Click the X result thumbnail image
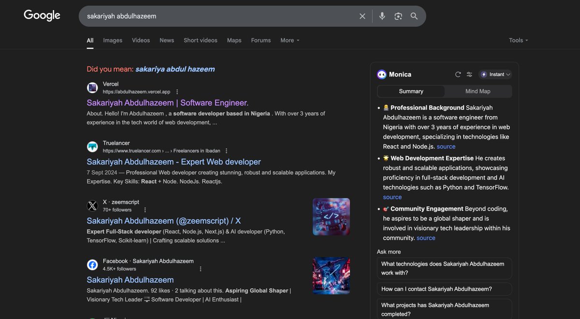This screenshot has height=319, width=580. [331, 217]
